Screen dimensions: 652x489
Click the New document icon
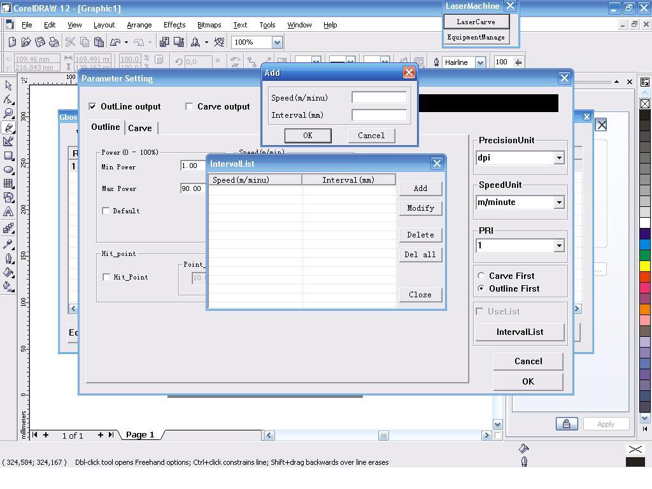pos(12,42)
